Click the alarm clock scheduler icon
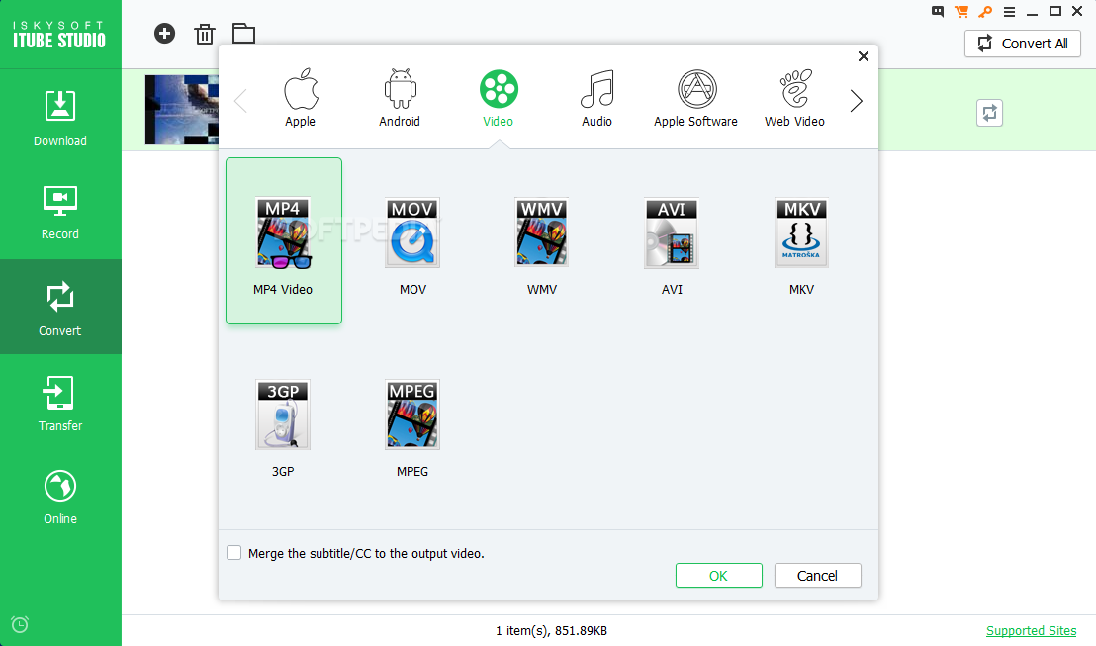This screenshot has height=646, width=1096. click(x=20, y=624)
